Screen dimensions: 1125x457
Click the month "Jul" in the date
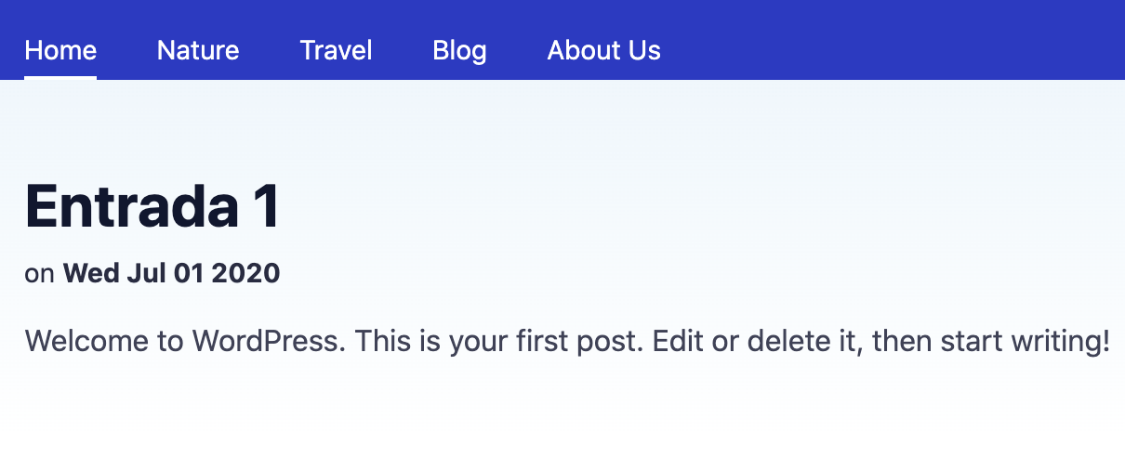(141, 274)
